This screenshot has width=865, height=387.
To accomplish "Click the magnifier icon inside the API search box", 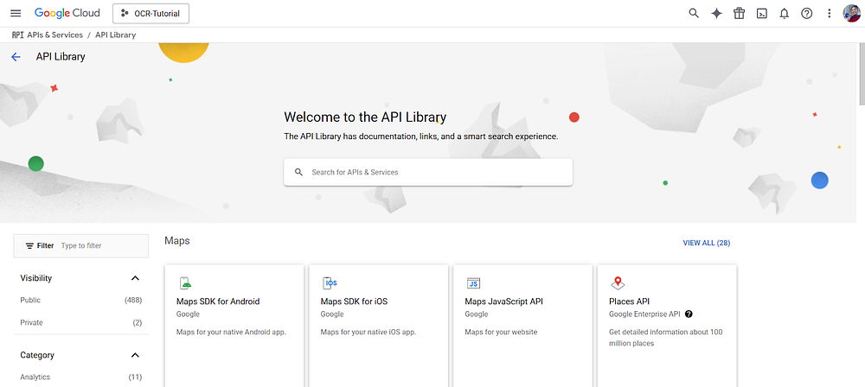I will (299, 172).
